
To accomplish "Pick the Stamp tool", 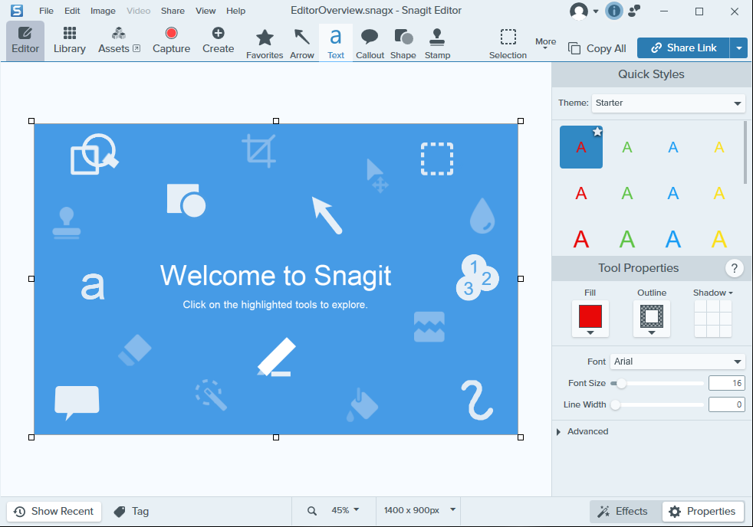I will (x=437, y=42).
